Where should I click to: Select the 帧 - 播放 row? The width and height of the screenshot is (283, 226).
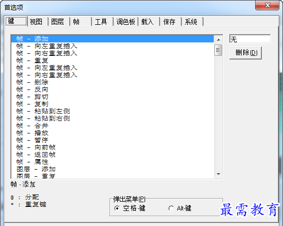click(113, 133)
